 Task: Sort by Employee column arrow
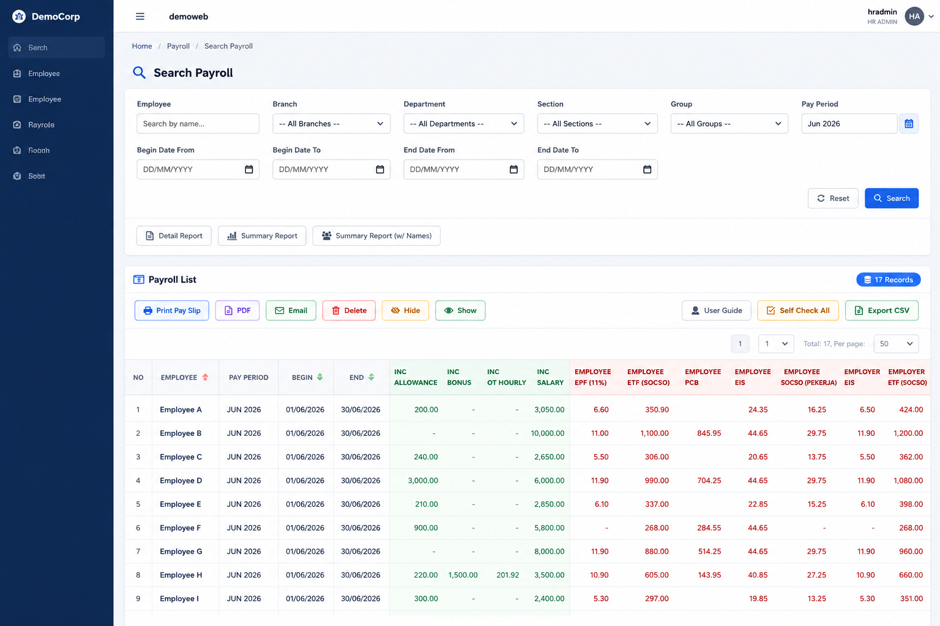coord(205,377)
